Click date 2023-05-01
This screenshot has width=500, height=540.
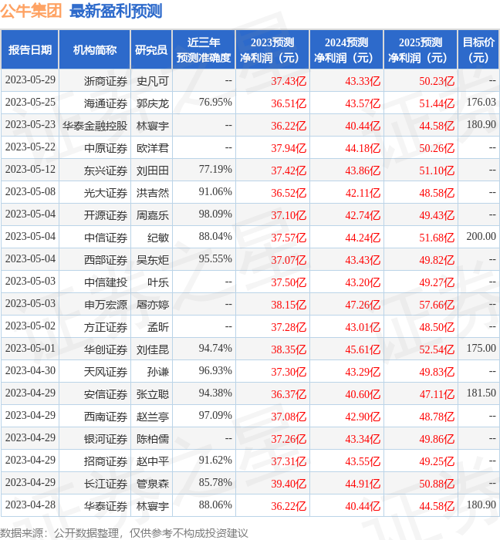tap(30, 349)
